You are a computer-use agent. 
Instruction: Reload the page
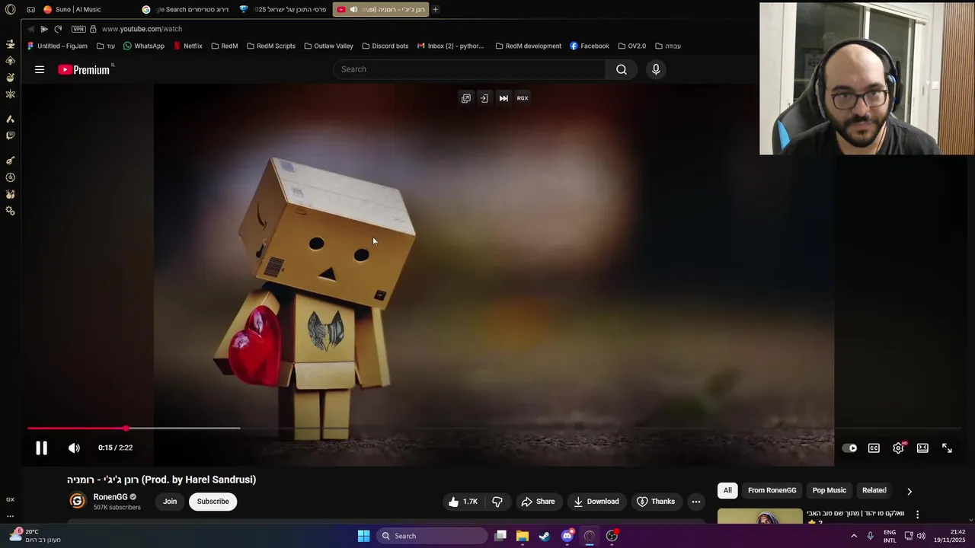point(58,29)
